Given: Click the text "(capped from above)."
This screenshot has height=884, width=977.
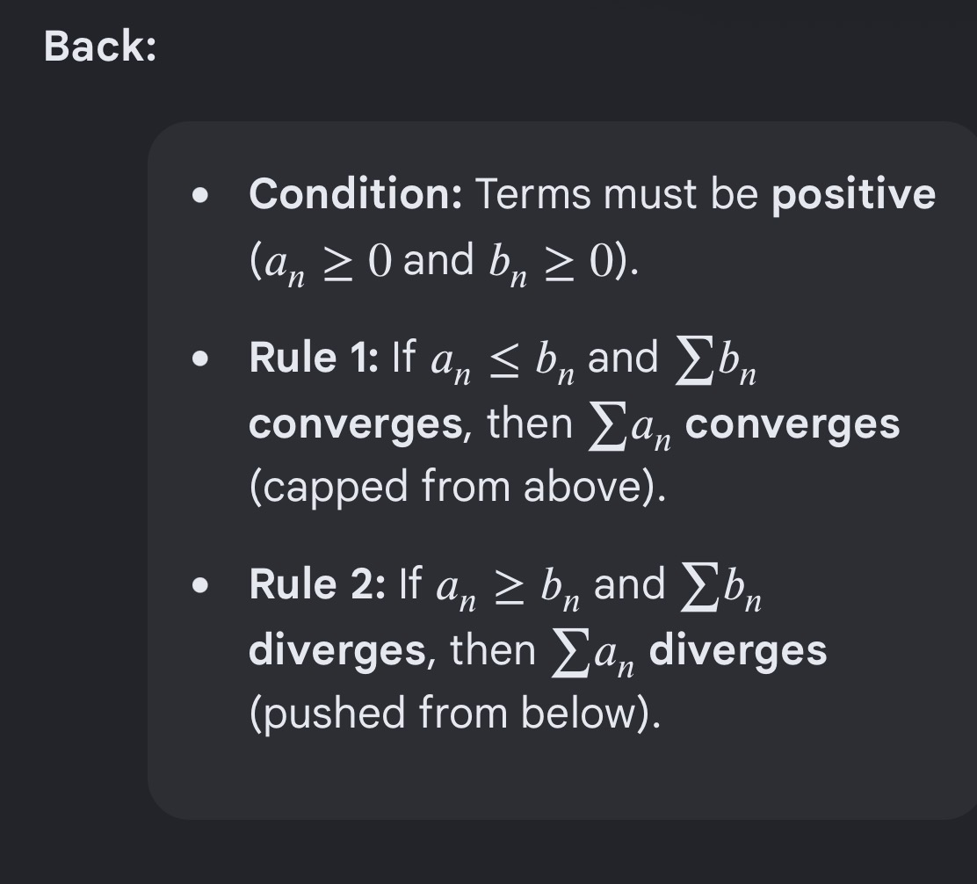Looking at the screenshot, I should [x=458, y=487].
